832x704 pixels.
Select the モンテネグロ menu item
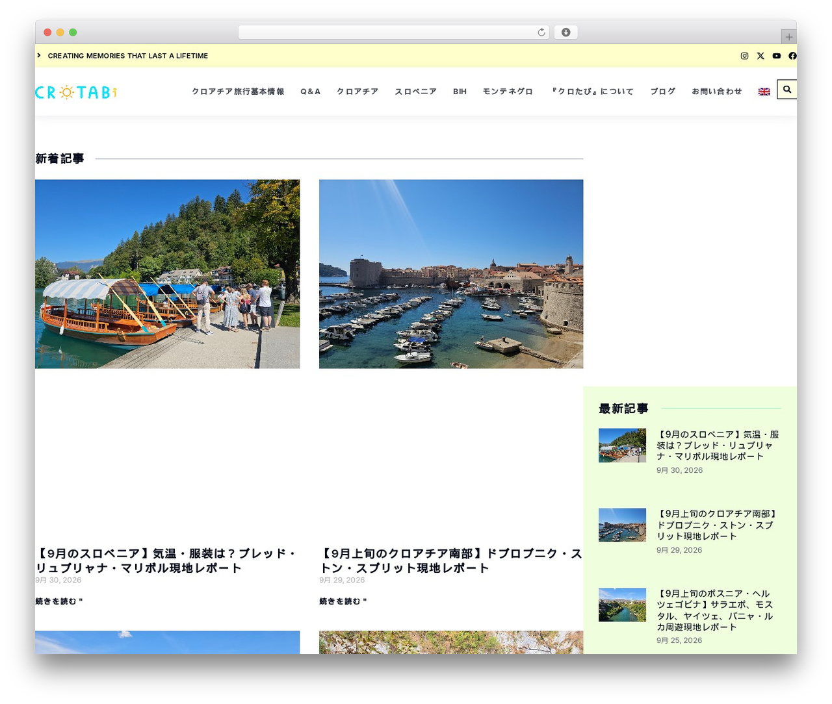tap(508, 92)
